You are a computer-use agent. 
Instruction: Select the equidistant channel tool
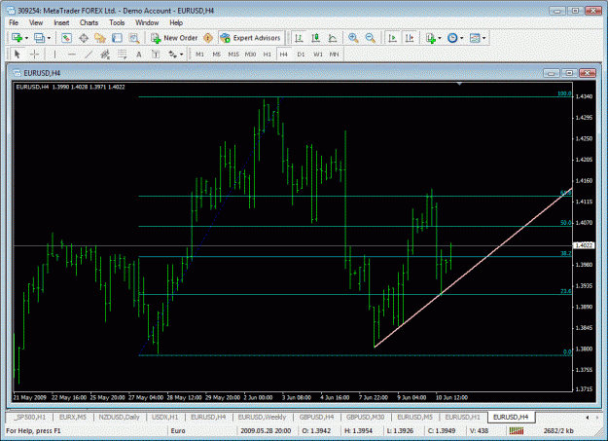click(105, 55)
